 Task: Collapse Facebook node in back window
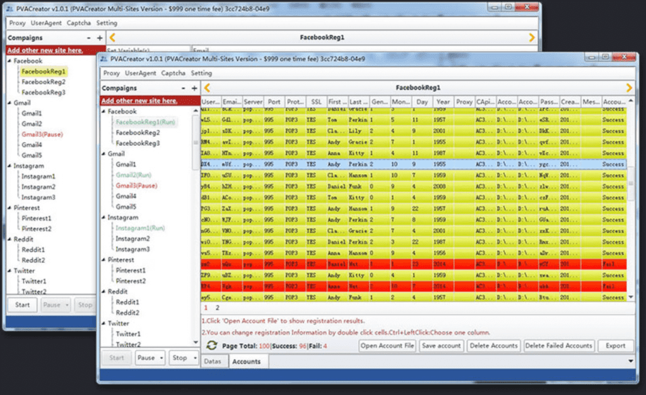(9, 61)
